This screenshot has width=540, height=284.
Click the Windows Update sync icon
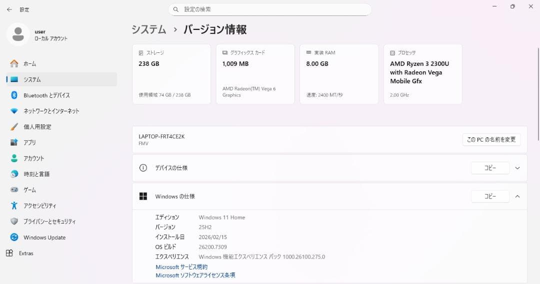pyautogui.click(x=14, y=237)
